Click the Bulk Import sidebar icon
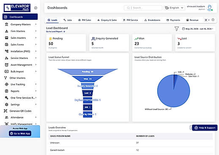Image resolution: width=219 pixels, height=155 pixels. pos(6,71)
